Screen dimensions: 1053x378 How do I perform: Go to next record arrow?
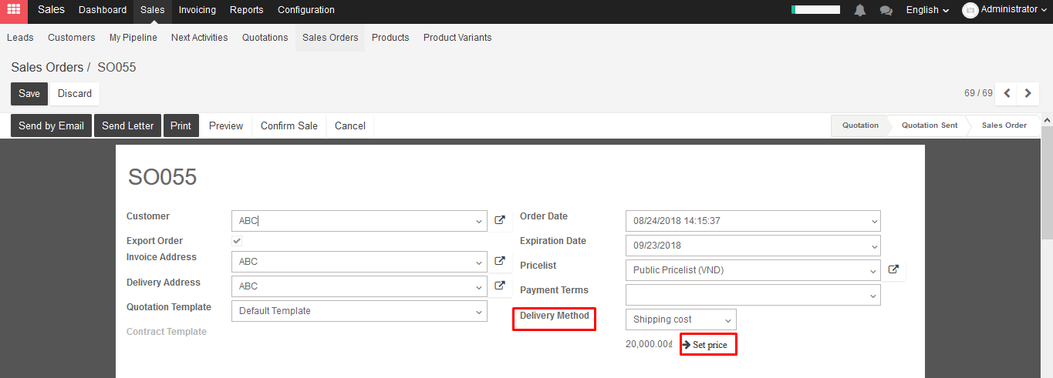tap(1028, 93)
